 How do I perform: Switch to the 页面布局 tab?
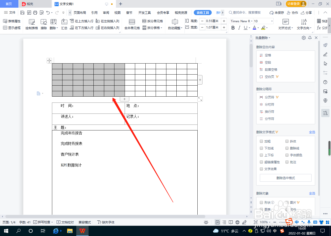(x=80, y=13)
